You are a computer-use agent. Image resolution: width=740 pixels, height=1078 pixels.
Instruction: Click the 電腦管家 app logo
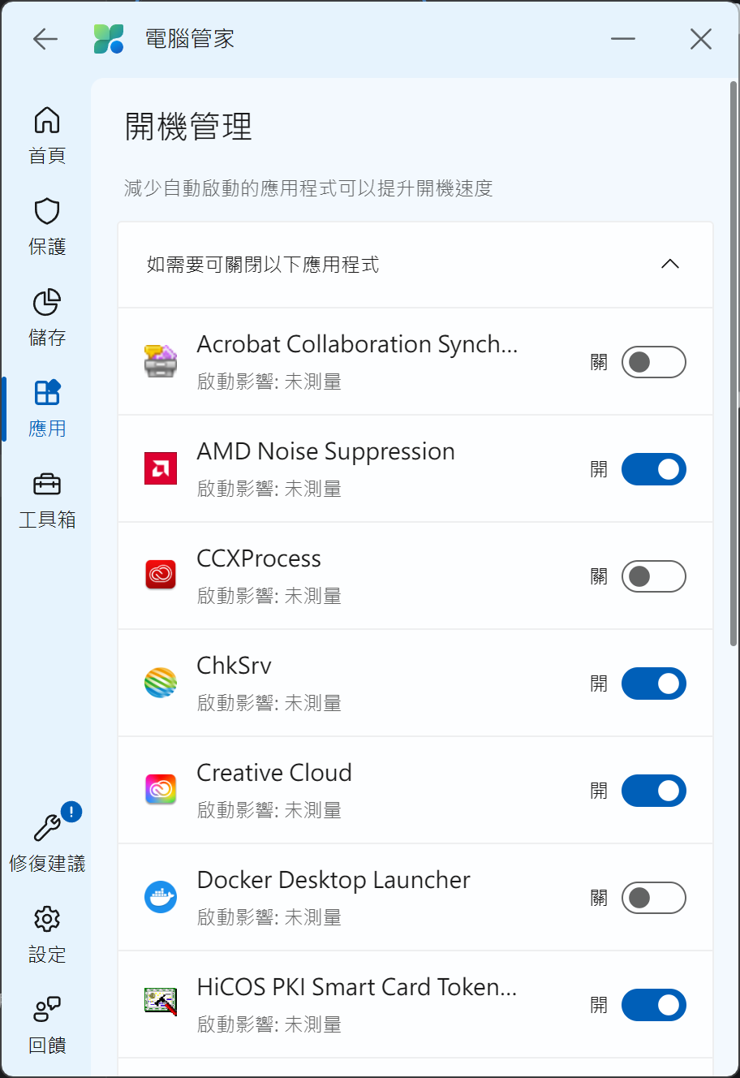[109, 39]
